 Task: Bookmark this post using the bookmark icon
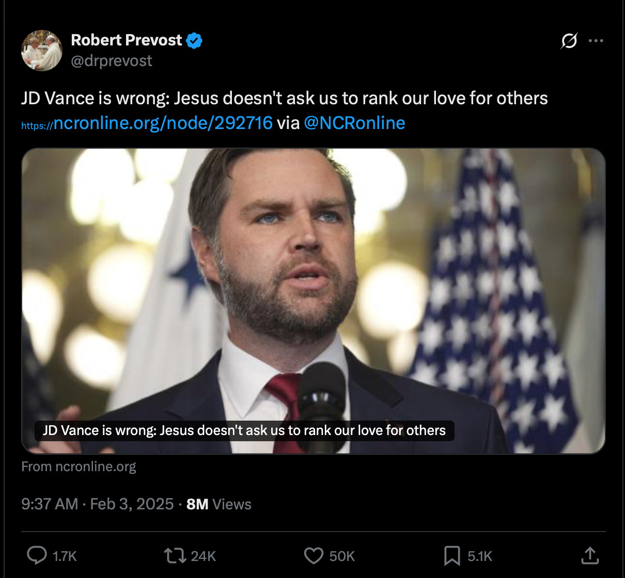[452, 556]
